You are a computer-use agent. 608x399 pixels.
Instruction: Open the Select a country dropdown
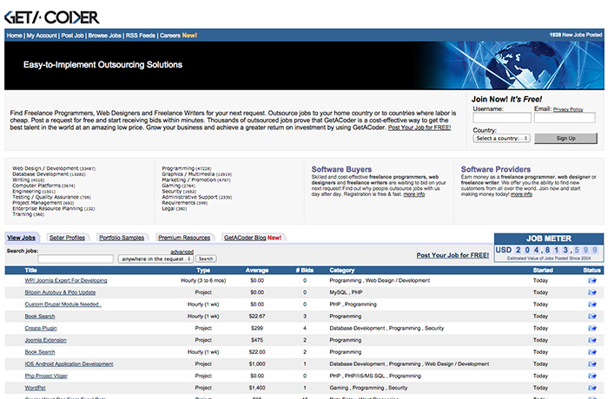coord(501,138)
